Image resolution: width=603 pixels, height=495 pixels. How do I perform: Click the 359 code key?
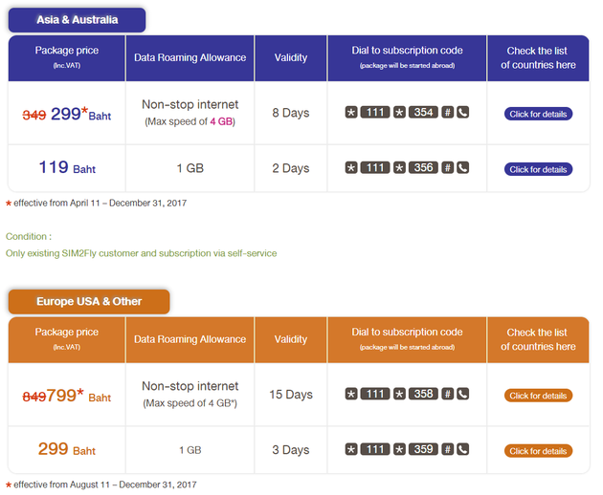423,449
